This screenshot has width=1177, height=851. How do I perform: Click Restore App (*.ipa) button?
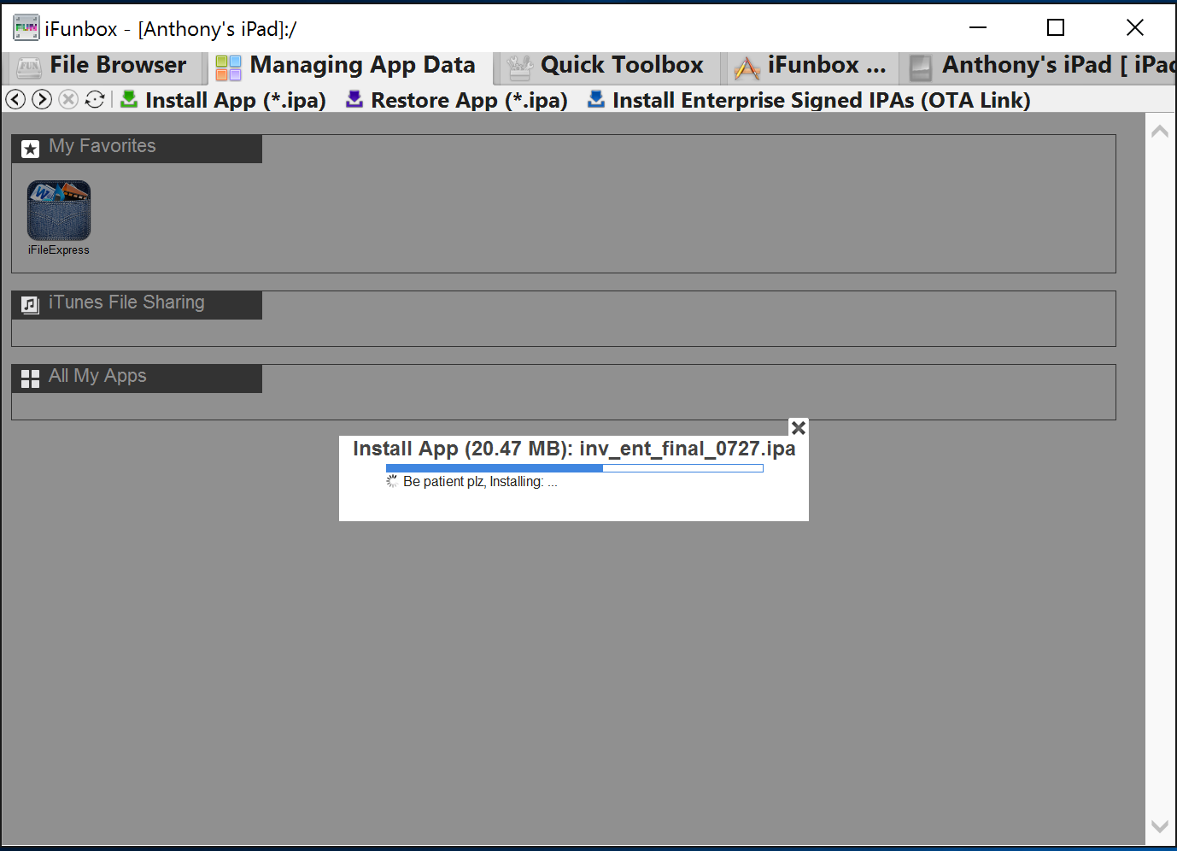(457, 100)
